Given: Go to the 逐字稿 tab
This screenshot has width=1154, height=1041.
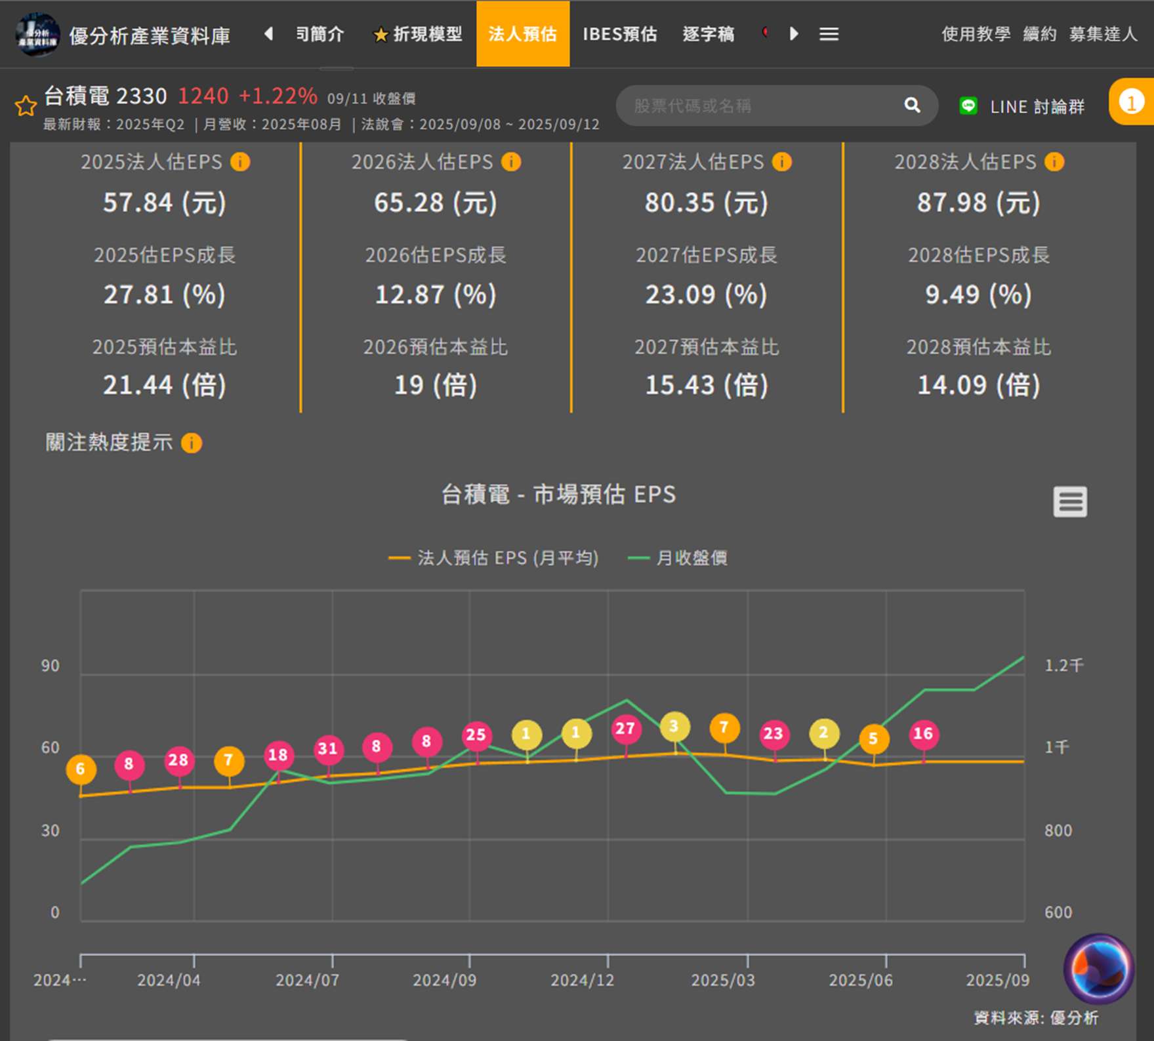Looking at the screenshot, I should click(x=709, y=34).
